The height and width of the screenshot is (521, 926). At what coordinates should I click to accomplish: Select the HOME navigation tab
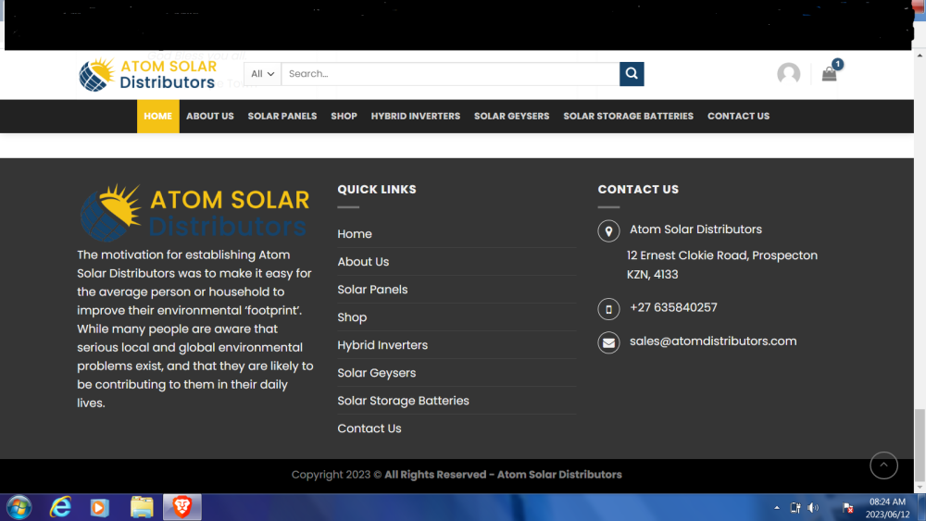(x=157, y=117)
